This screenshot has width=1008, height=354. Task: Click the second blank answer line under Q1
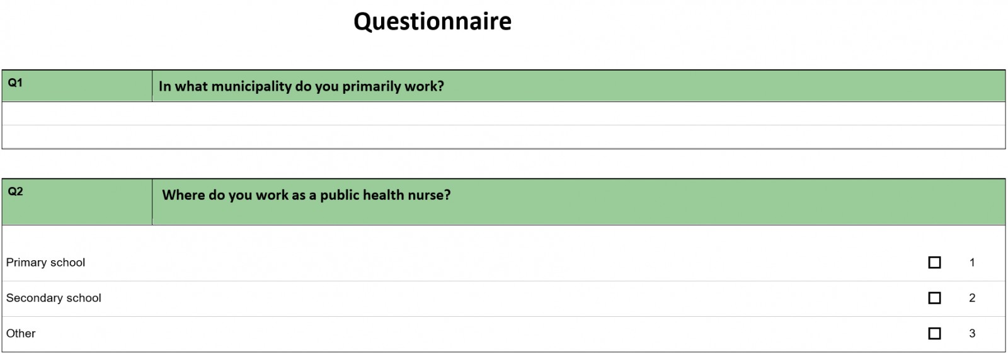pos(503,137)
